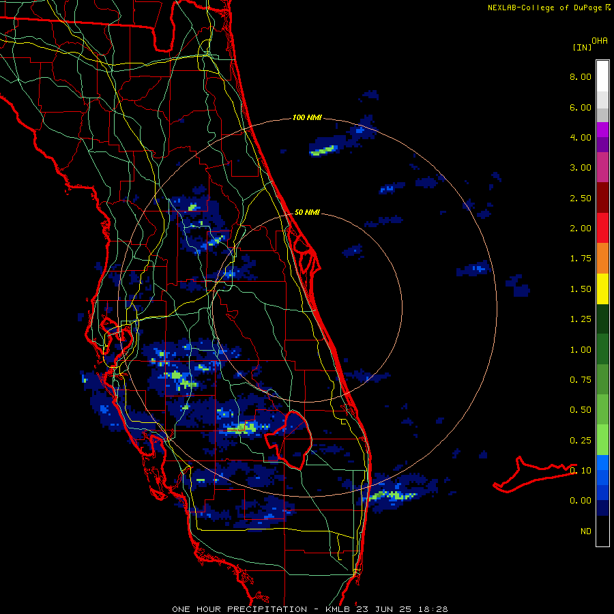Image resolution: width=614 pixels, height=614 pixels.
Task: Select the 3.00 legend value
Action: pos(581,168)
